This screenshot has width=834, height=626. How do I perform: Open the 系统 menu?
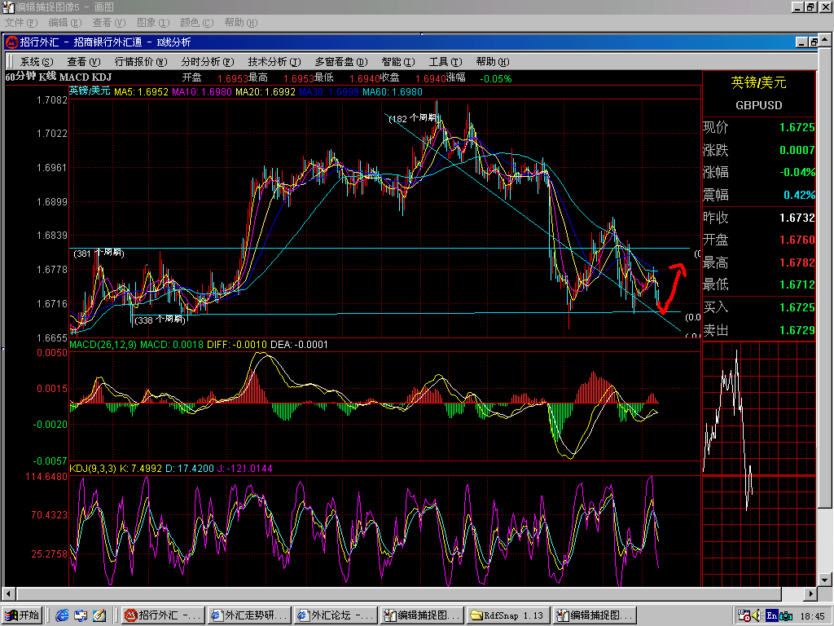[x=37, y=62]
